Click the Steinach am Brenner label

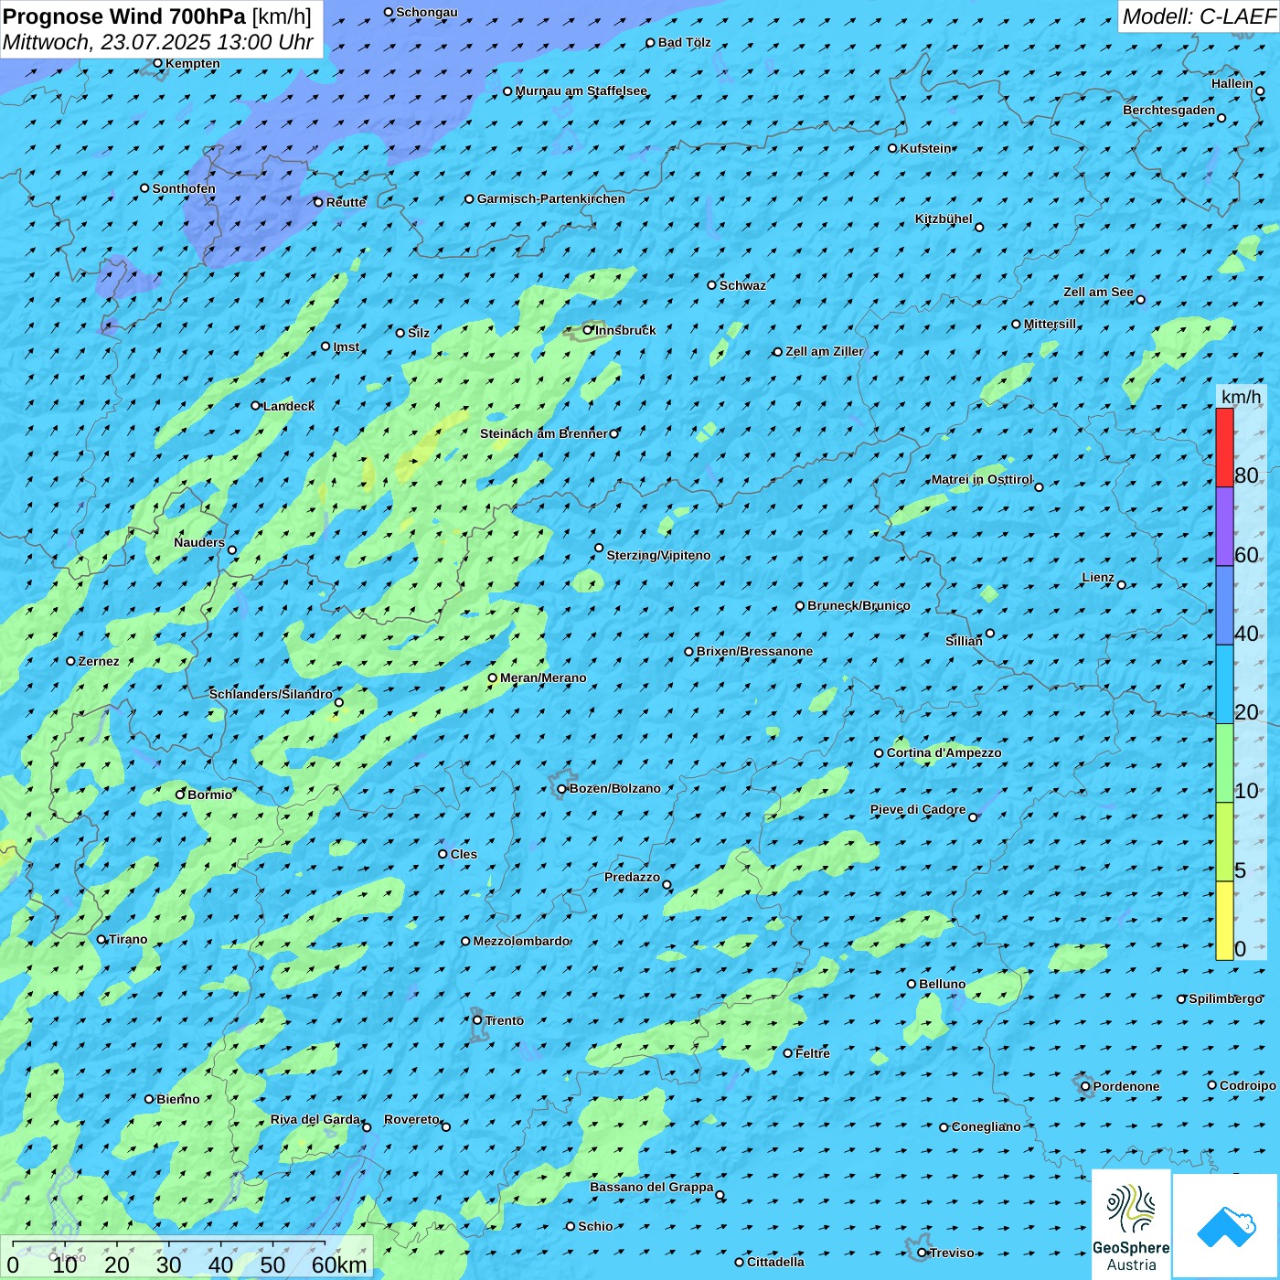pyautogui.click(x=544, y=433)
